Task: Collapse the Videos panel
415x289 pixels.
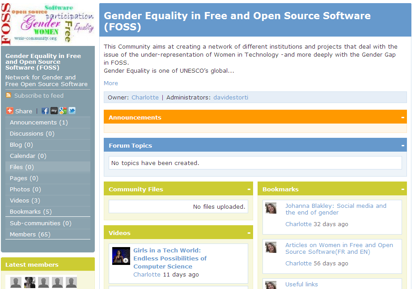Action: 249,233
